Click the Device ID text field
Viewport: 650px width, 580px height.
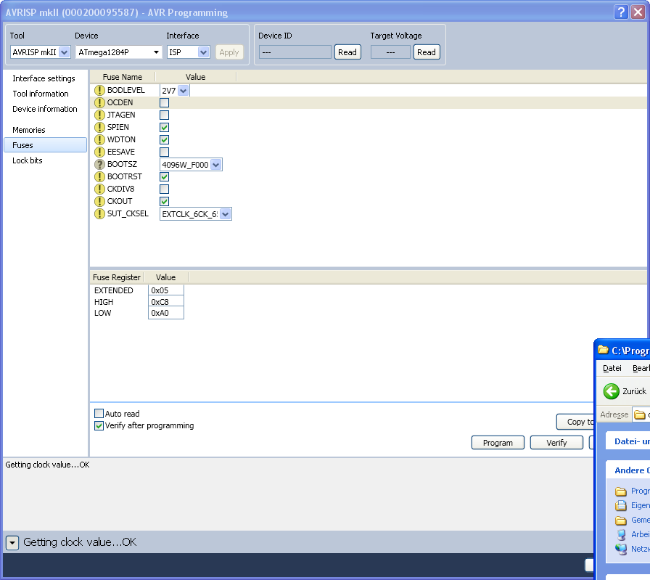pos(295,52)
